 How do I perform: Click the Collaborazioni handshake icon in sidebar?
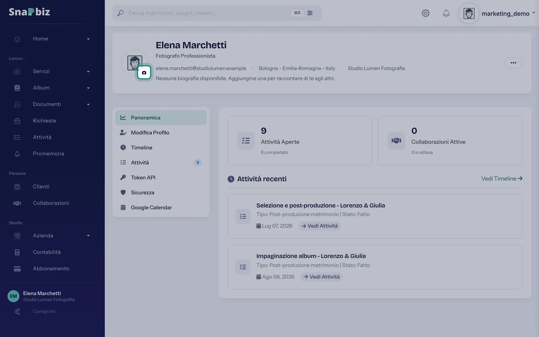pyautogui.click(x=17, y=203)
